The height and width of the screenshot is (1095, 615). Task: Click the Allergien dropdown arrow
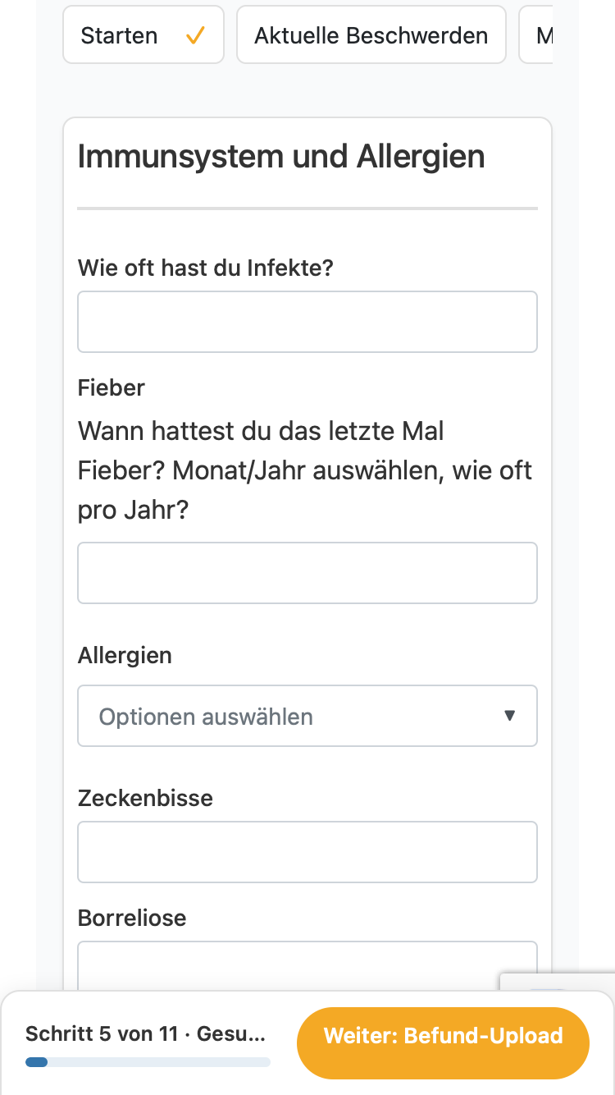point(510,716)
